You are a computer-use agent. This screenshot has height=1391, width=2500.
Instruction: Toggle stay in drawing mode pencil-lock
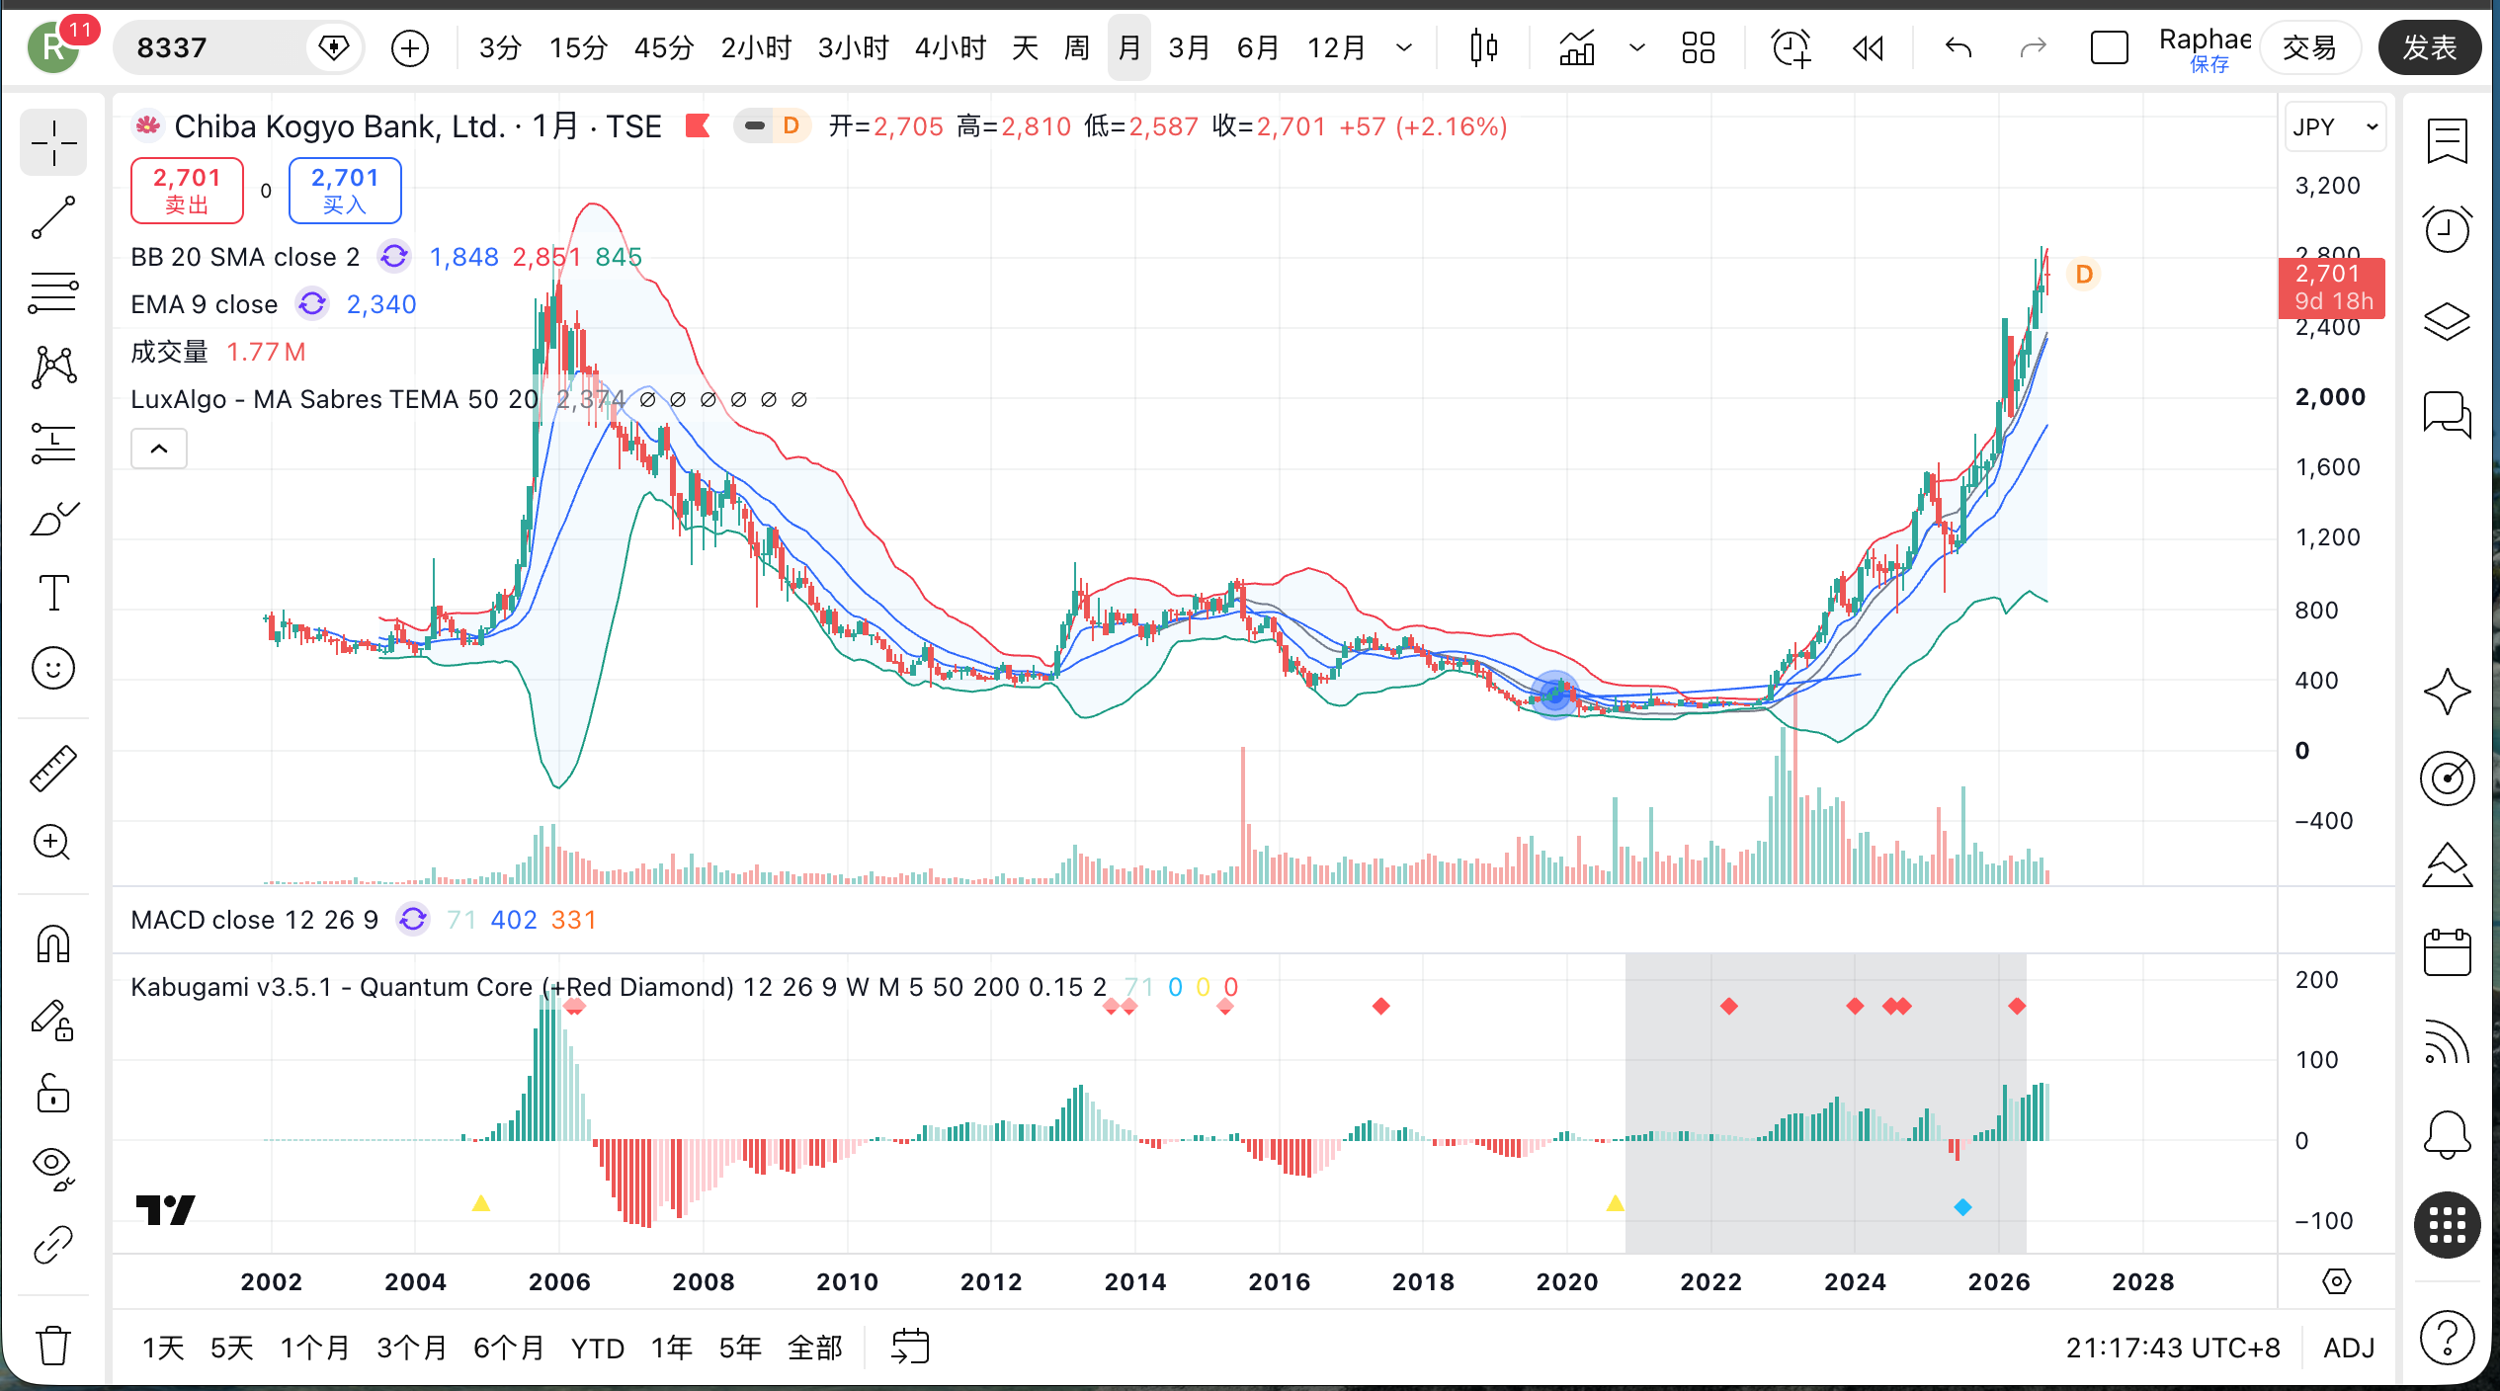pyautogui.click(x=53, y=1020)
